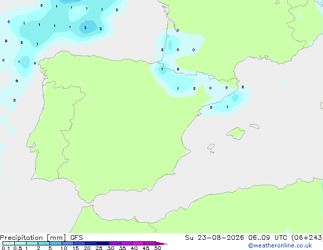Click the '0.5' legend scale label
This screenshot has height=250, width=323.
coord(18,248)
